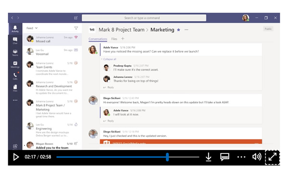Open Megan Bowen Added you activity

52,145
